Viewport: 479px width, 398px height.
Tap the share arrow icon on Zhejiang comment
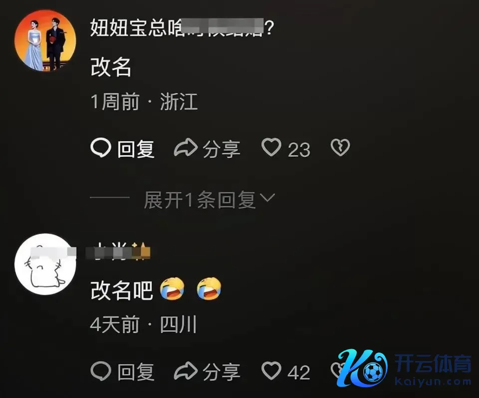pyautogui.click(x=186, y=148)
